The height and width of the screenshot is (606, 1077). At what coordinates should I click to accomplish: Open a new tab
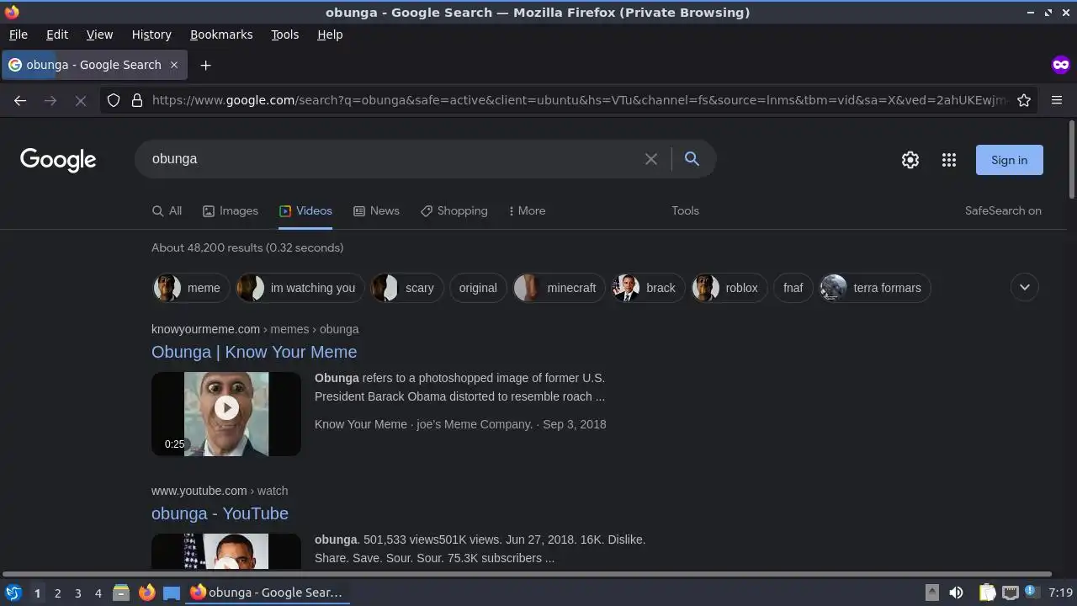(x=205, y=65)
